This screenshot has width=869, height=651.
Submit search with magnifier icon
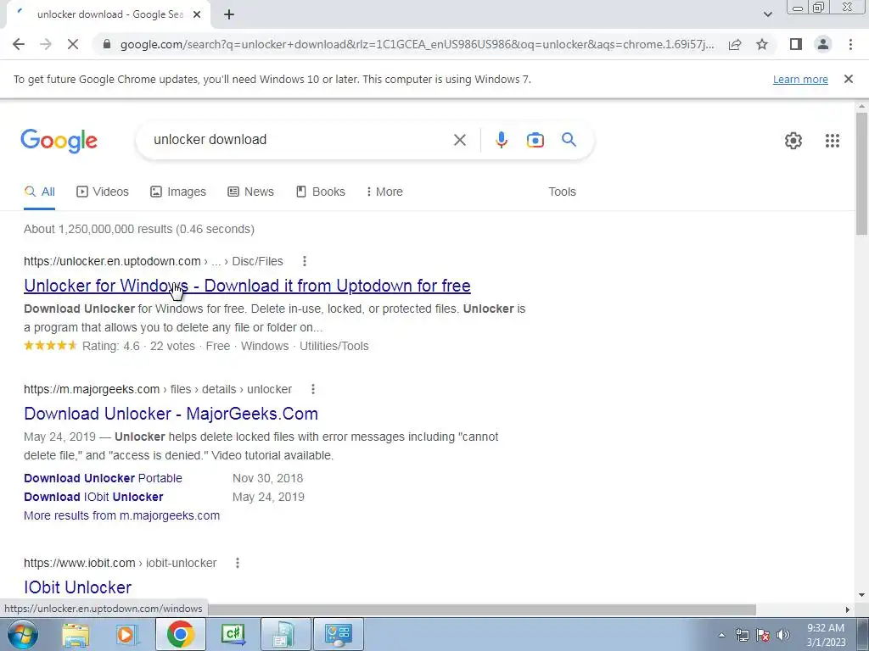(569, 140)
